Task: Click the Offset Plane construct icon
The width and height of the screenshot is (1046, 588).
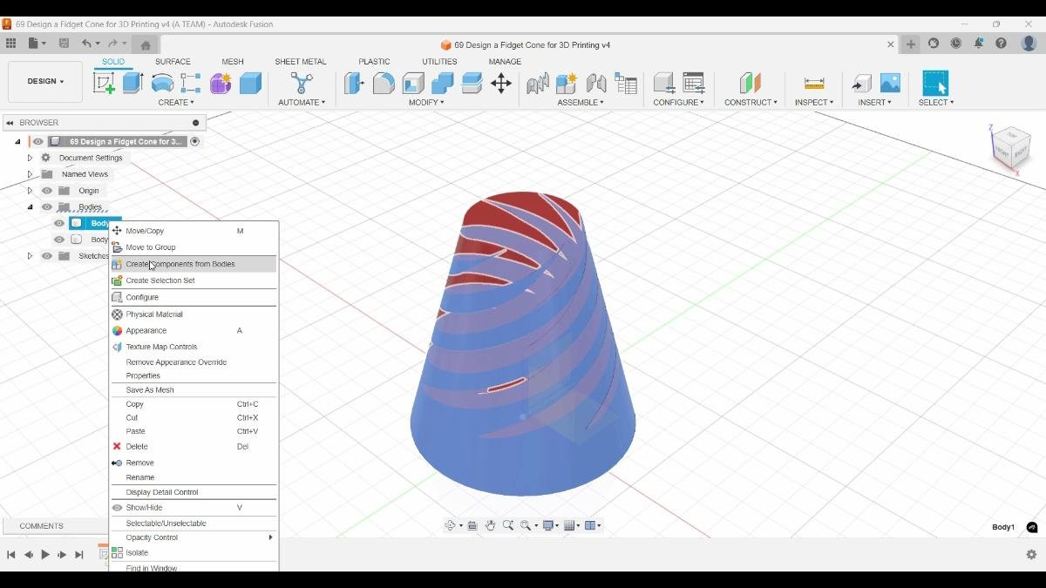Action: 751,83
